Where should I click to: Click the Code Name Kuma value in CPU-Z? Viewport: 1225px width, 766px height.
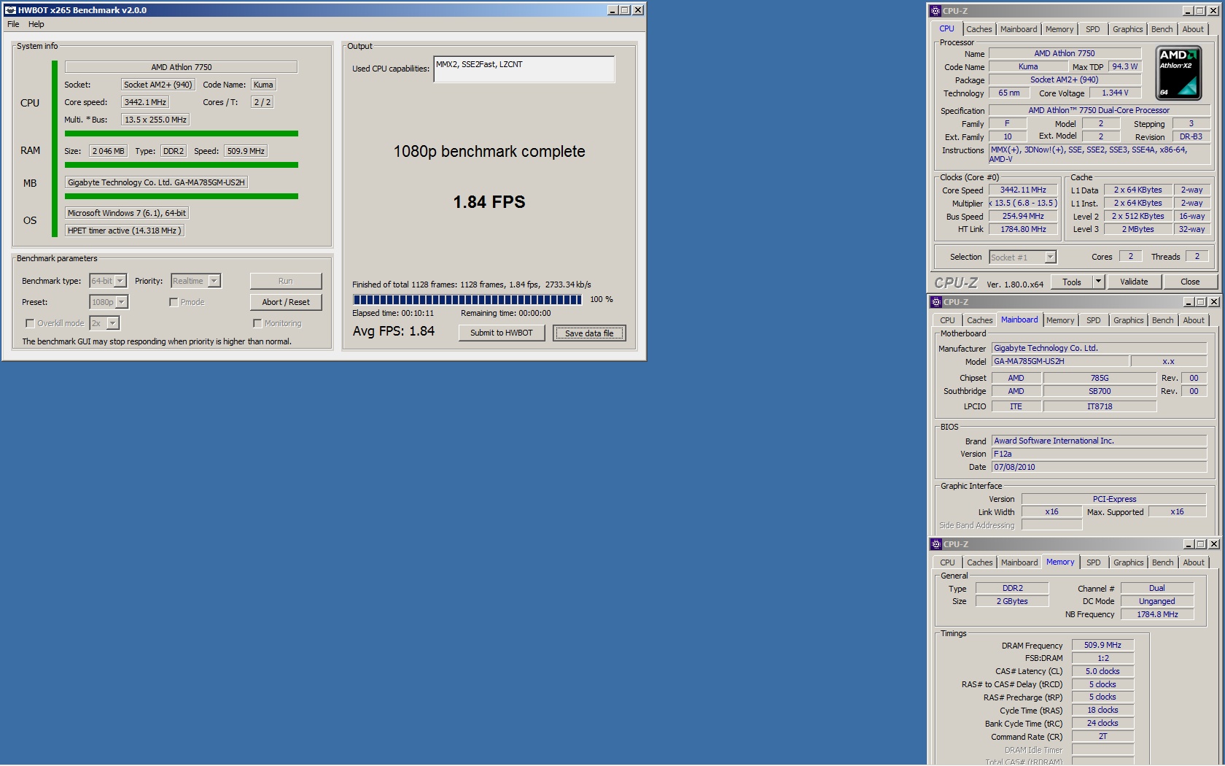pos(1028,66)
